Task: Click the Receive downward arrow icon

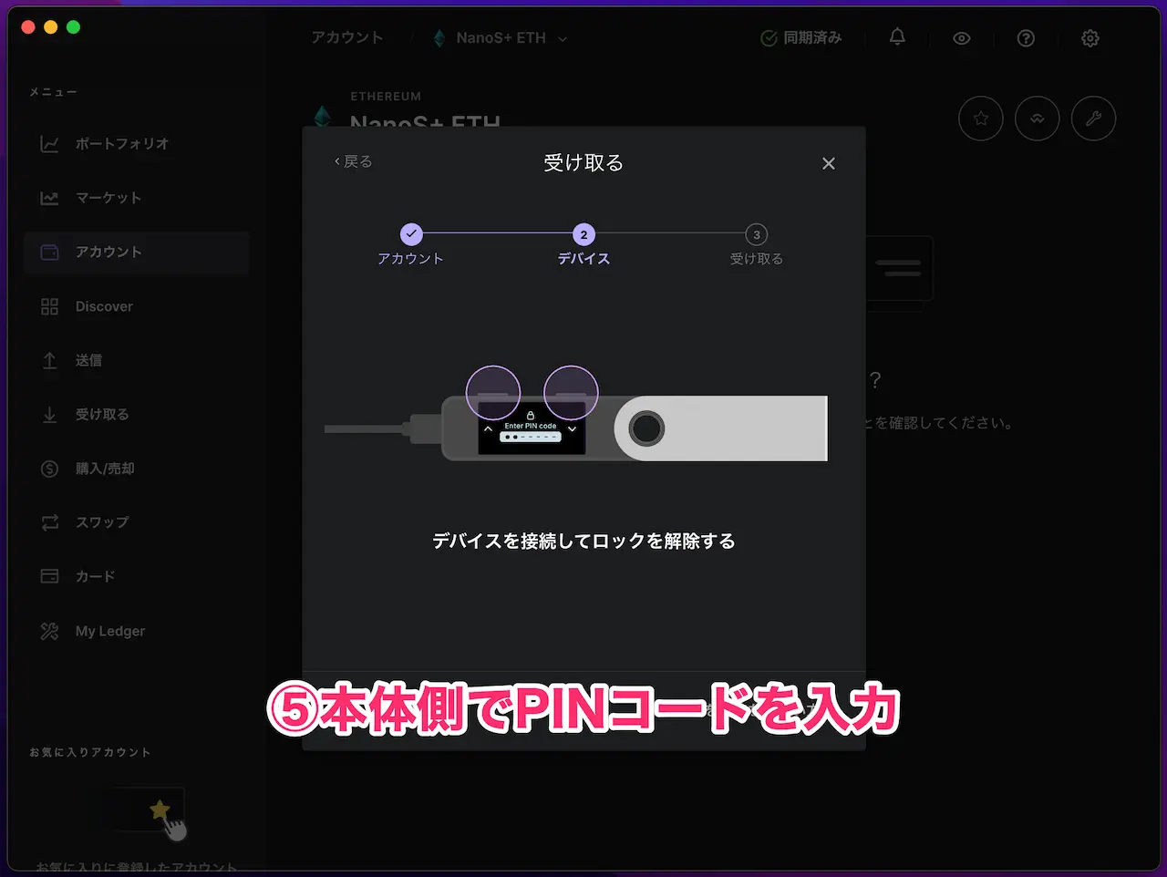Action: pyautogui.click(x=50, y=415)
